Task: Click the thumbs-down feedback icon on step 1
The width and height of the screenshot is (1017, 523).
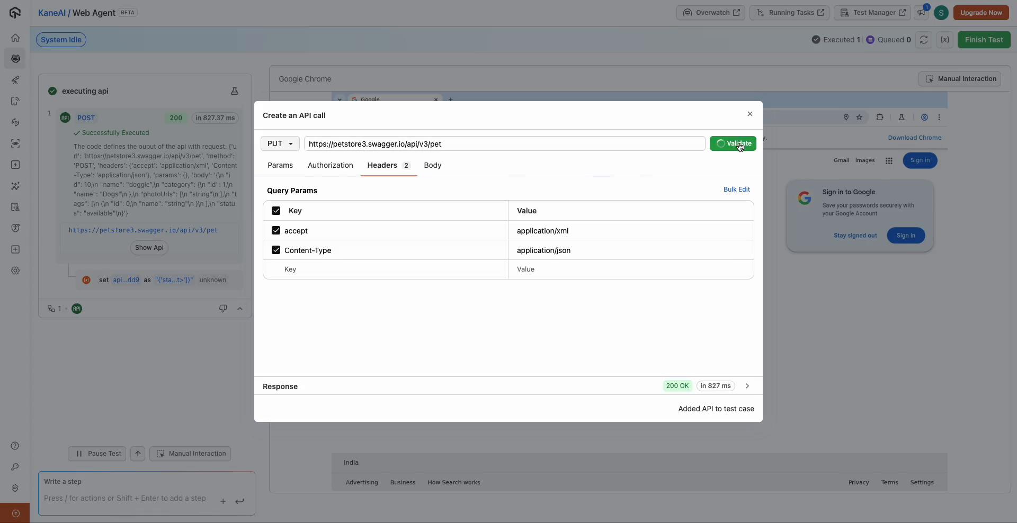Action: tap(223, 309)
